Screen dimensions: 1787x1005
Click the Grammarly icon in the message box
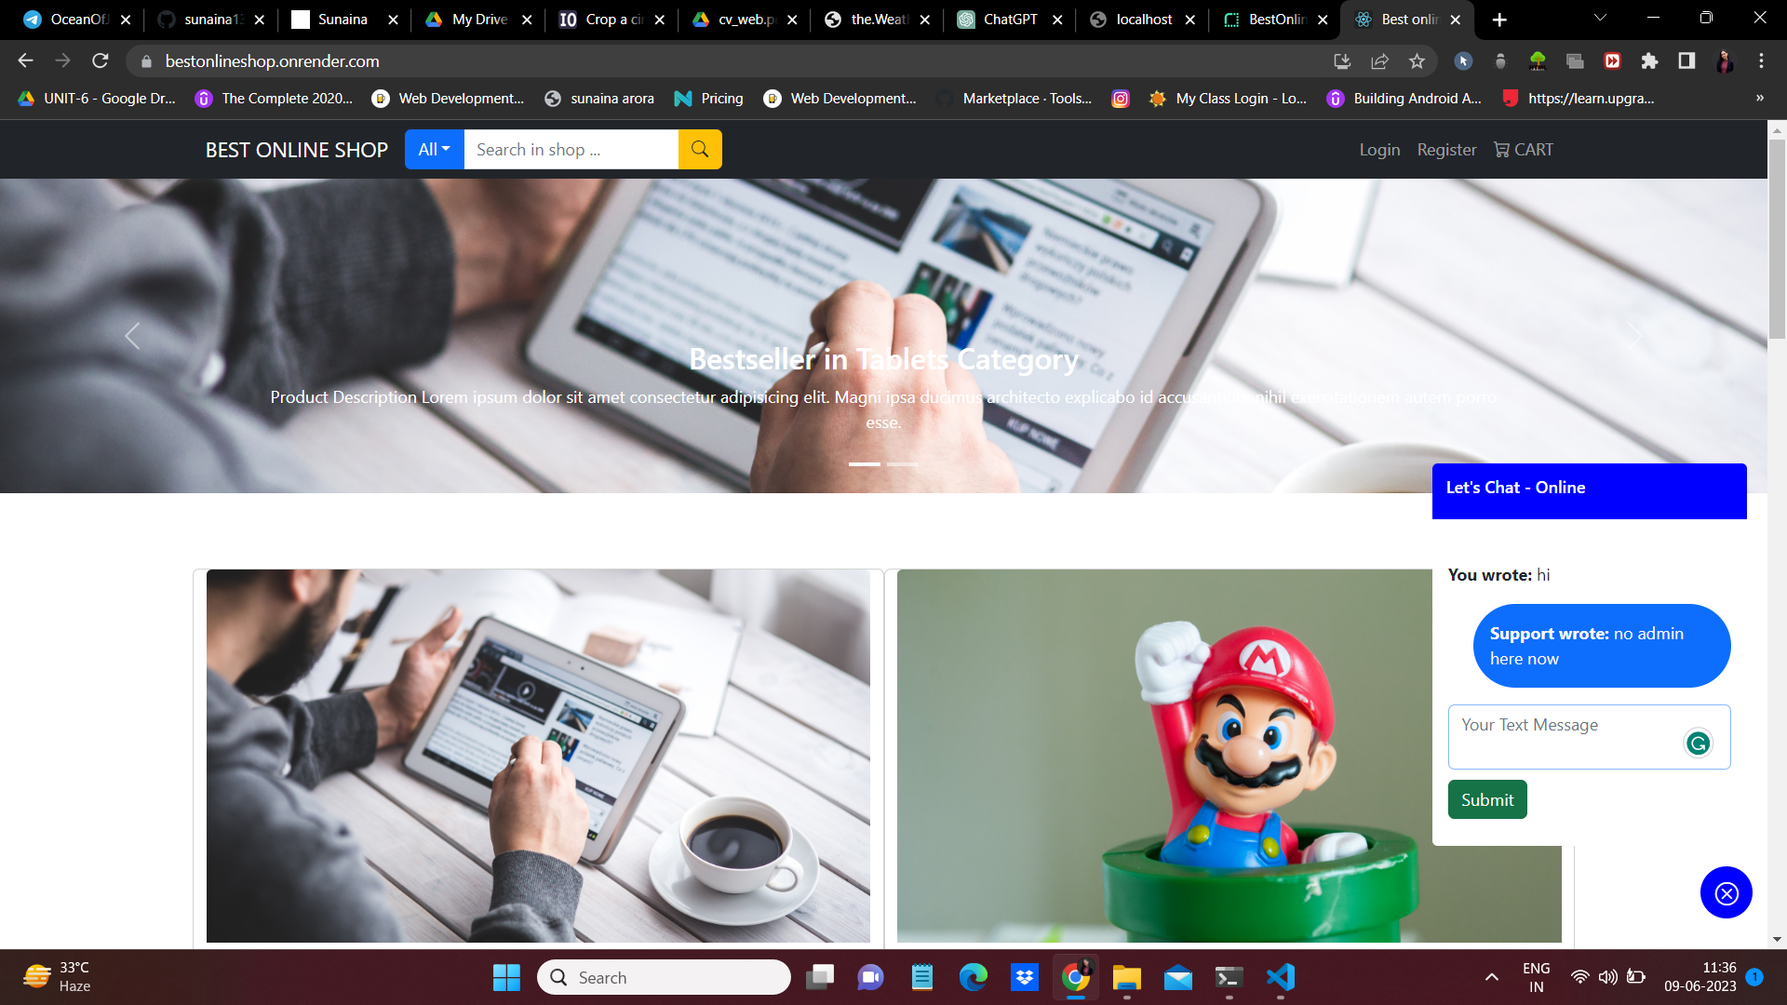point(1698,743)
